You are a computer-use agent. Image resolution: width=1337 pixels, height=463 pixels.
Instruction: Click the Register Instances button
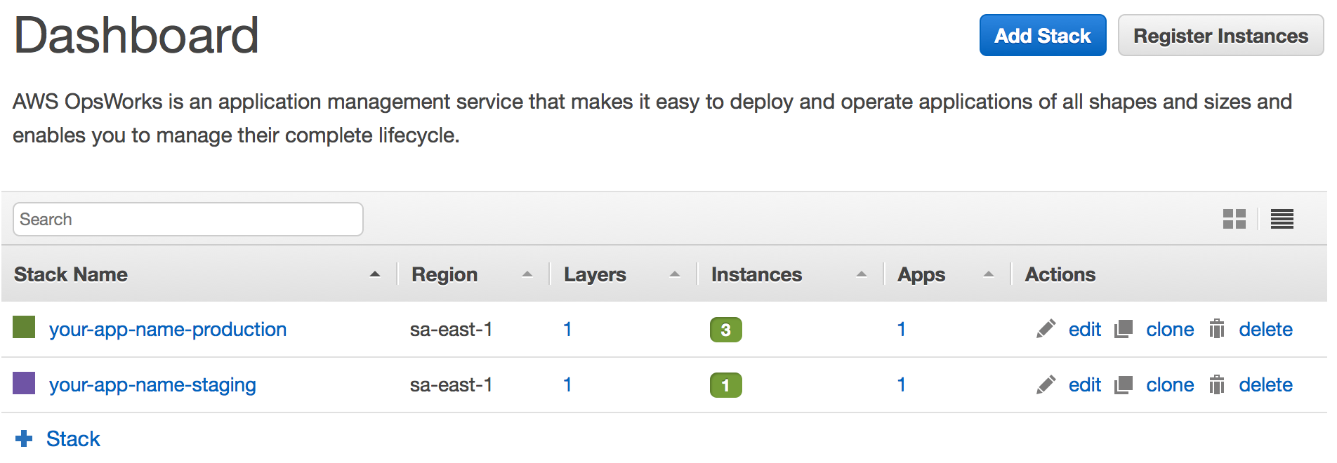pyautogui.click(x=1220, y=35)
